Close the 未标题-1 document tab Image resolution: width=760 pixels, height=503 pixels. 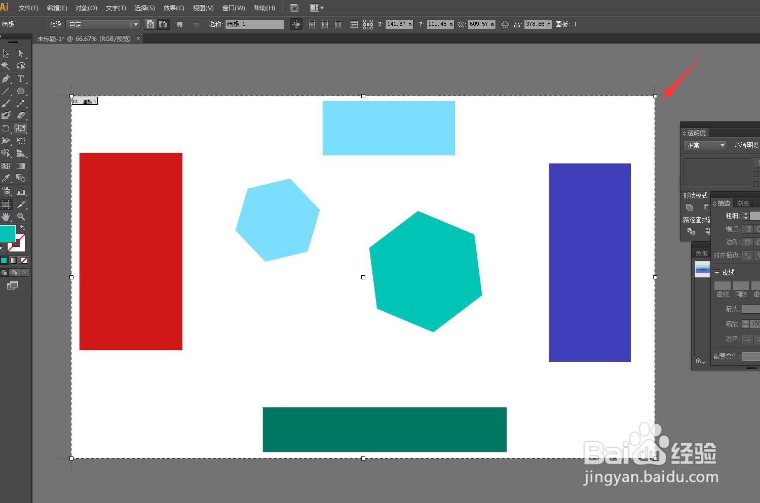pos(138,38)
